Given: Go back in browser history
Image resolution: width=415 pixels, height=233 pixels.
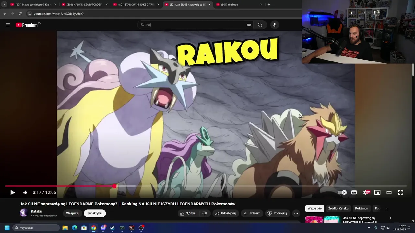Looking at the screenshot, I should pos(5,14).
